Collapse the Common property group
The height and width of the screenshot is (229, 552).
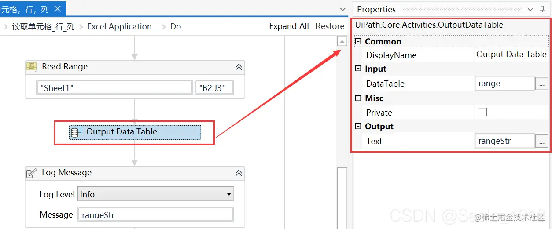point(358,41)
